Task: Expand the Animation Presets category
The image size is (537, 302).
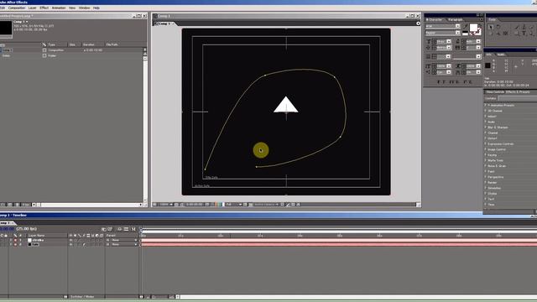Action: tap(486, 105)
